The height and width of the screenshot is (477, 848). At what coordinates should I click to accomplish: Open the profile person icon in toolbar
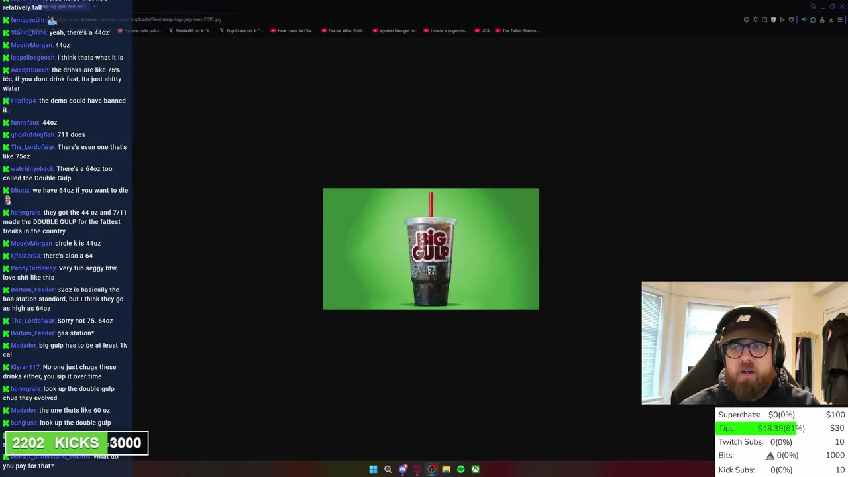coord(822,20)
